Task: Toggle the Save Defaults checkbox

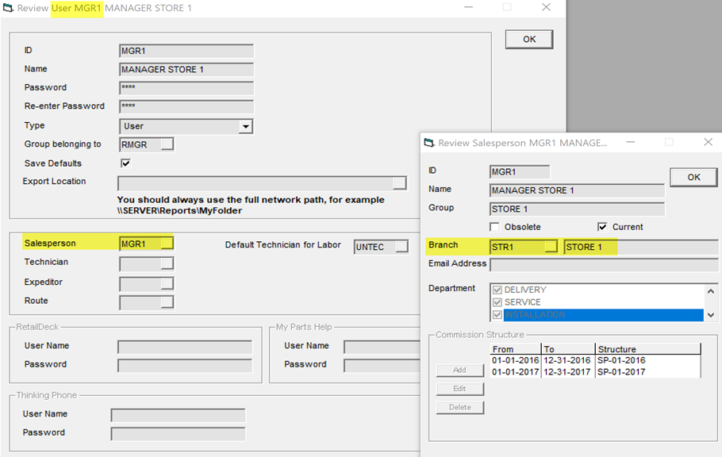Action: point(125,163)
